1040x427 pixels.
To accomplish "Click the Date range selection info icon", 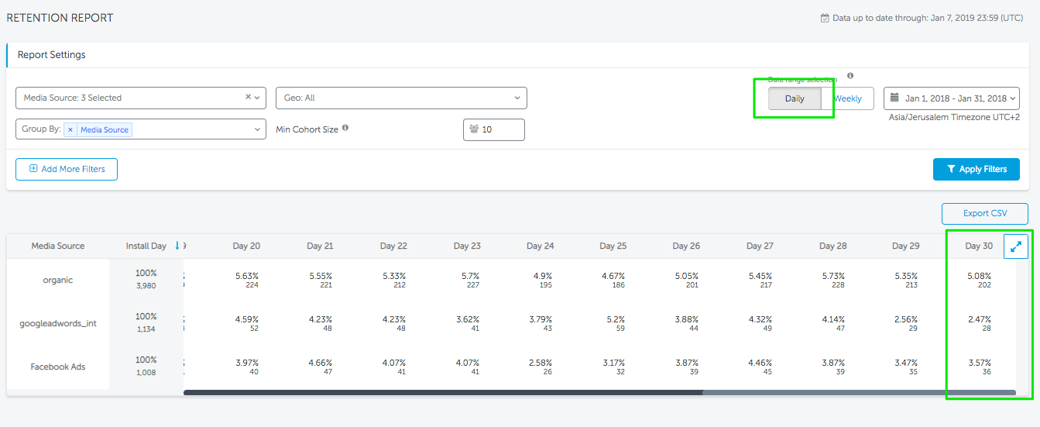I will click(x=850, y=76).
